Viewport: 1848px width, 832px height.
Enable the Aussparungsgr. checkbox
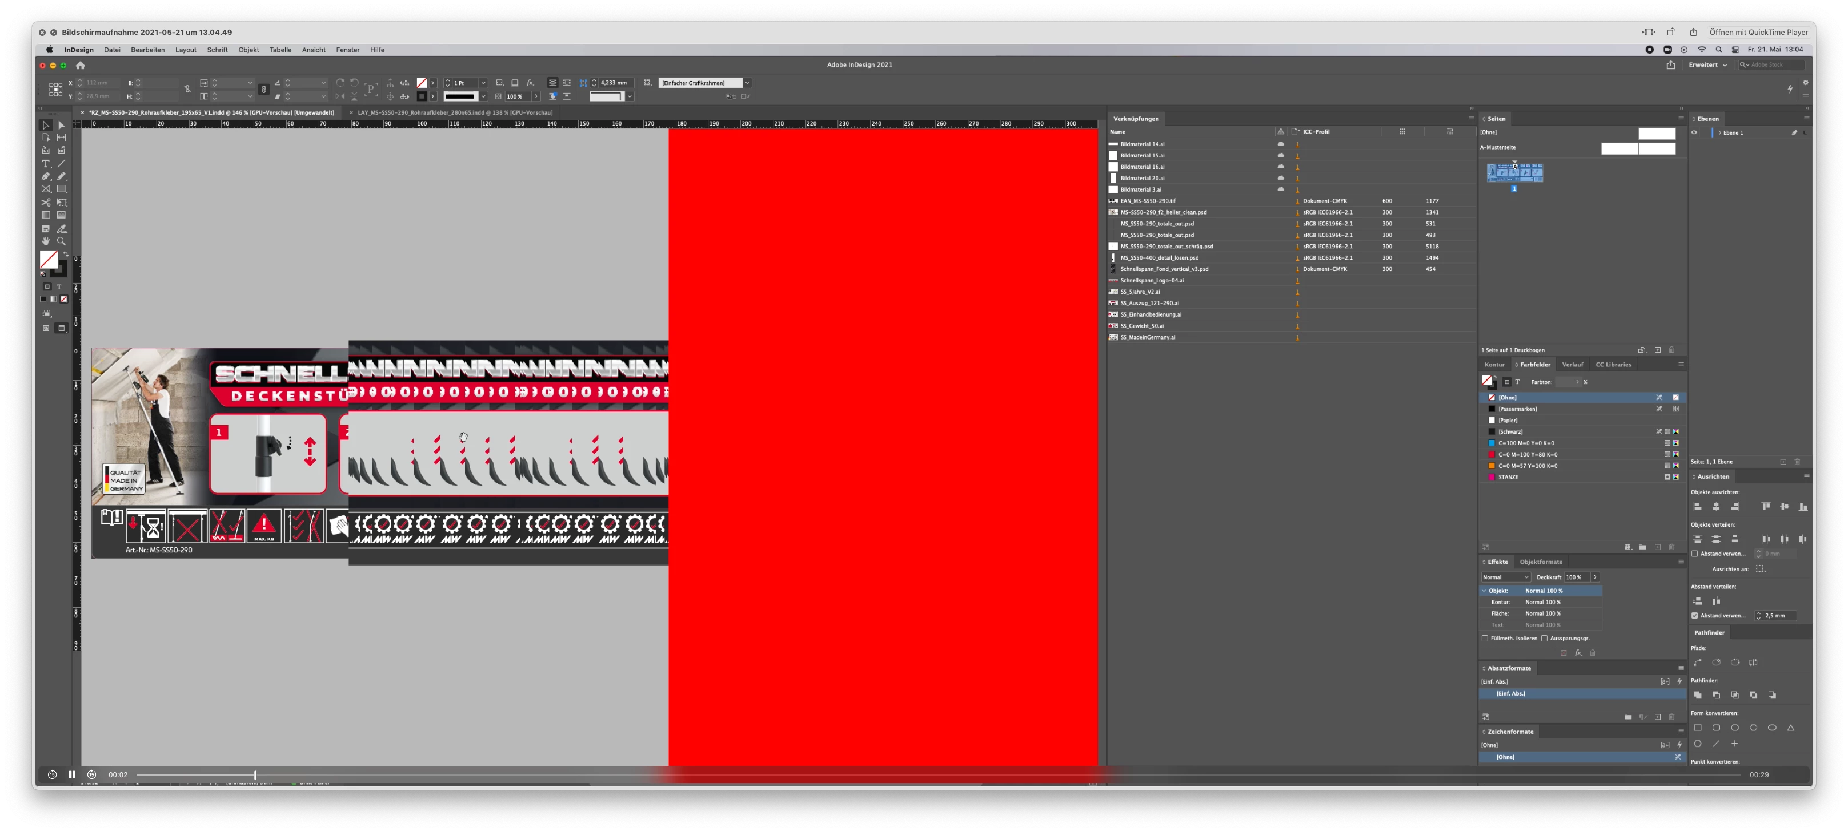click(x=1544, y=639)
